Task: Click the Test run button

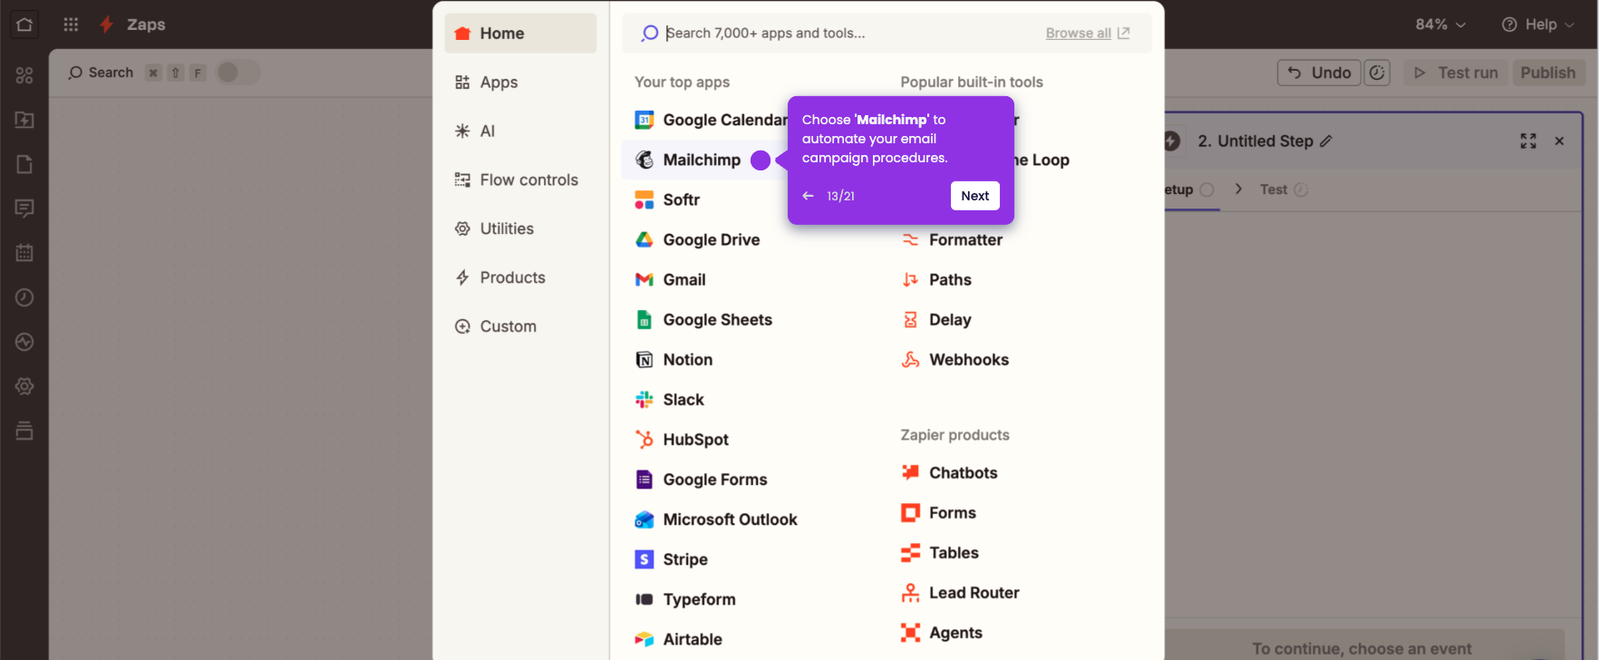Action: pyautogui.click(x=1456, y=73)
